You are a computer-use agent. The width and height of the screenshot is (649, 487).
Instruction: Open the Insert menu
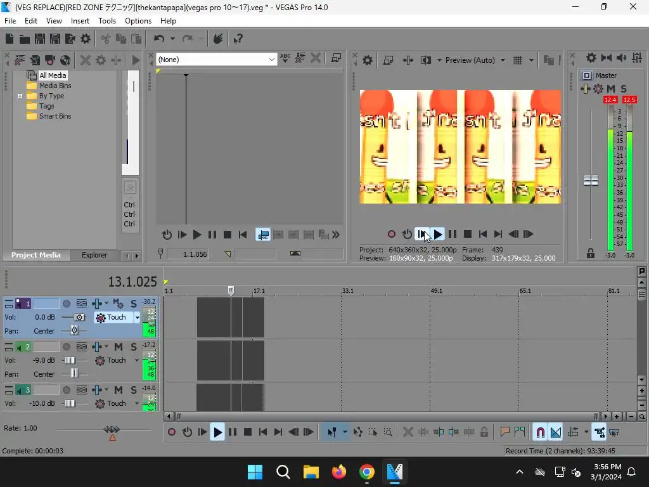[x=80, y=21]
